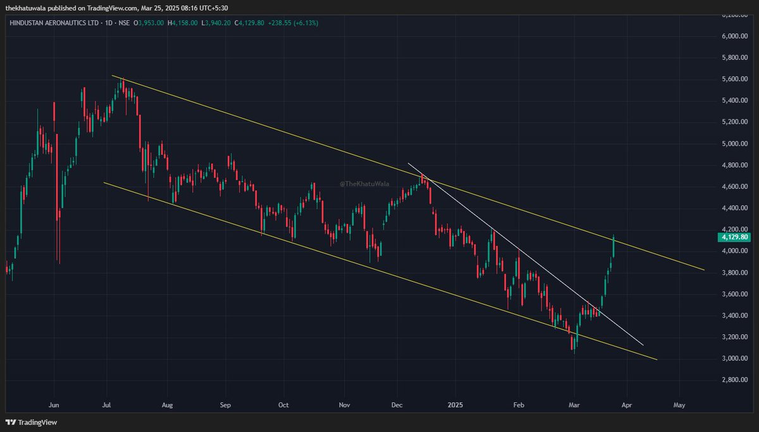Click the 3,000.00 price axis label
This screenshot has height=432, width=759.
(736, 358)
